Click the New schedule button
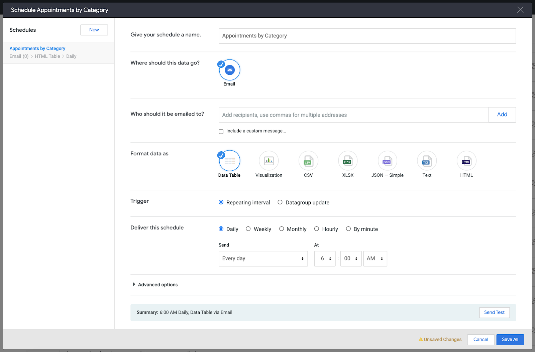535x352 pixels. (94, 30)
